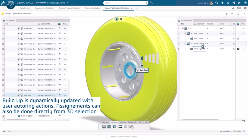Click the grey rectangle icon in Authoring toolbar

pyautogui.click(x=126, y=127)
